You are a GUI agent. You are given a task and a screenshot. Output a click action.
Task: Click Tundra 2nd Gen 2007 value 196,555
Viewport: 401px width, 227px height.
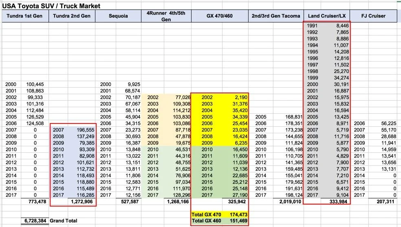point(86,130)
